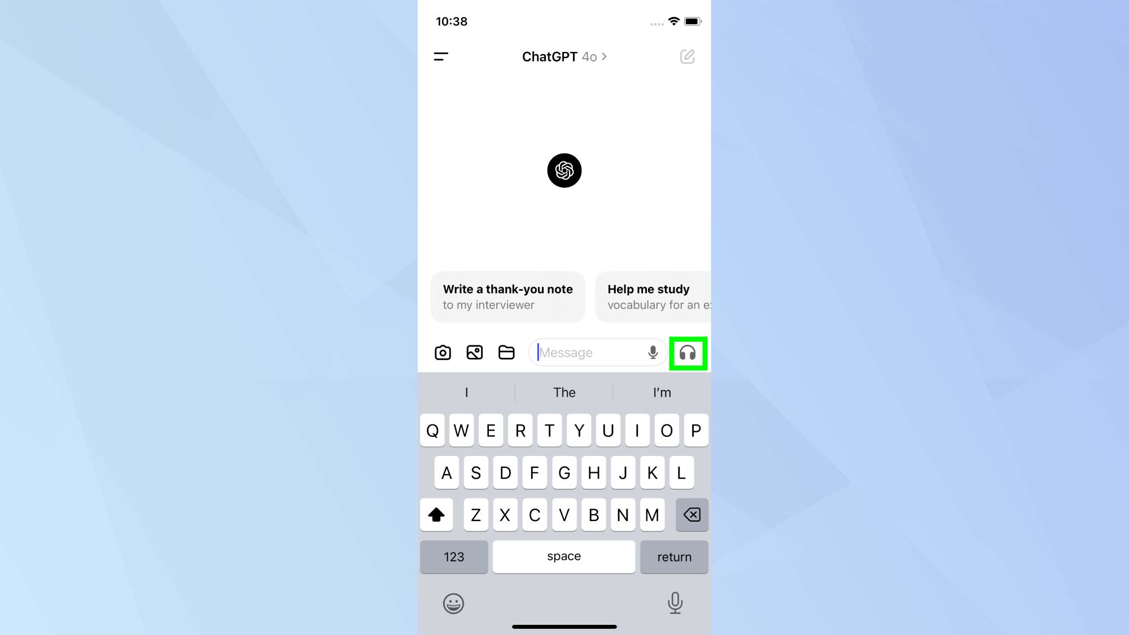Toggle the keyboard microphone input

click(675, 603)
